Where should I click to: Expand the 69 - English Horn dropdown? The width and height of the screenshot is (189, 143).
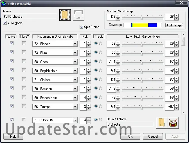[75, 71]
